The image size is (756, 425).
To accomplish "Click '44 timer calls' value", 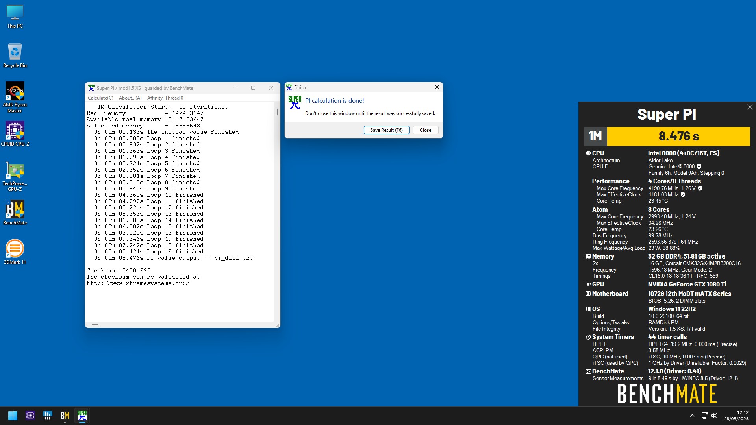I will [667, 337].
